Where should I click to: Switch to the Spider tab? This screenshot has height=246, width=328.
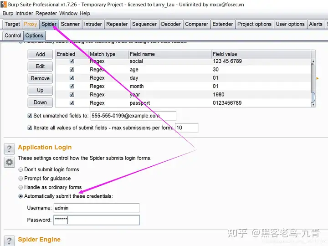coord(49,24)
